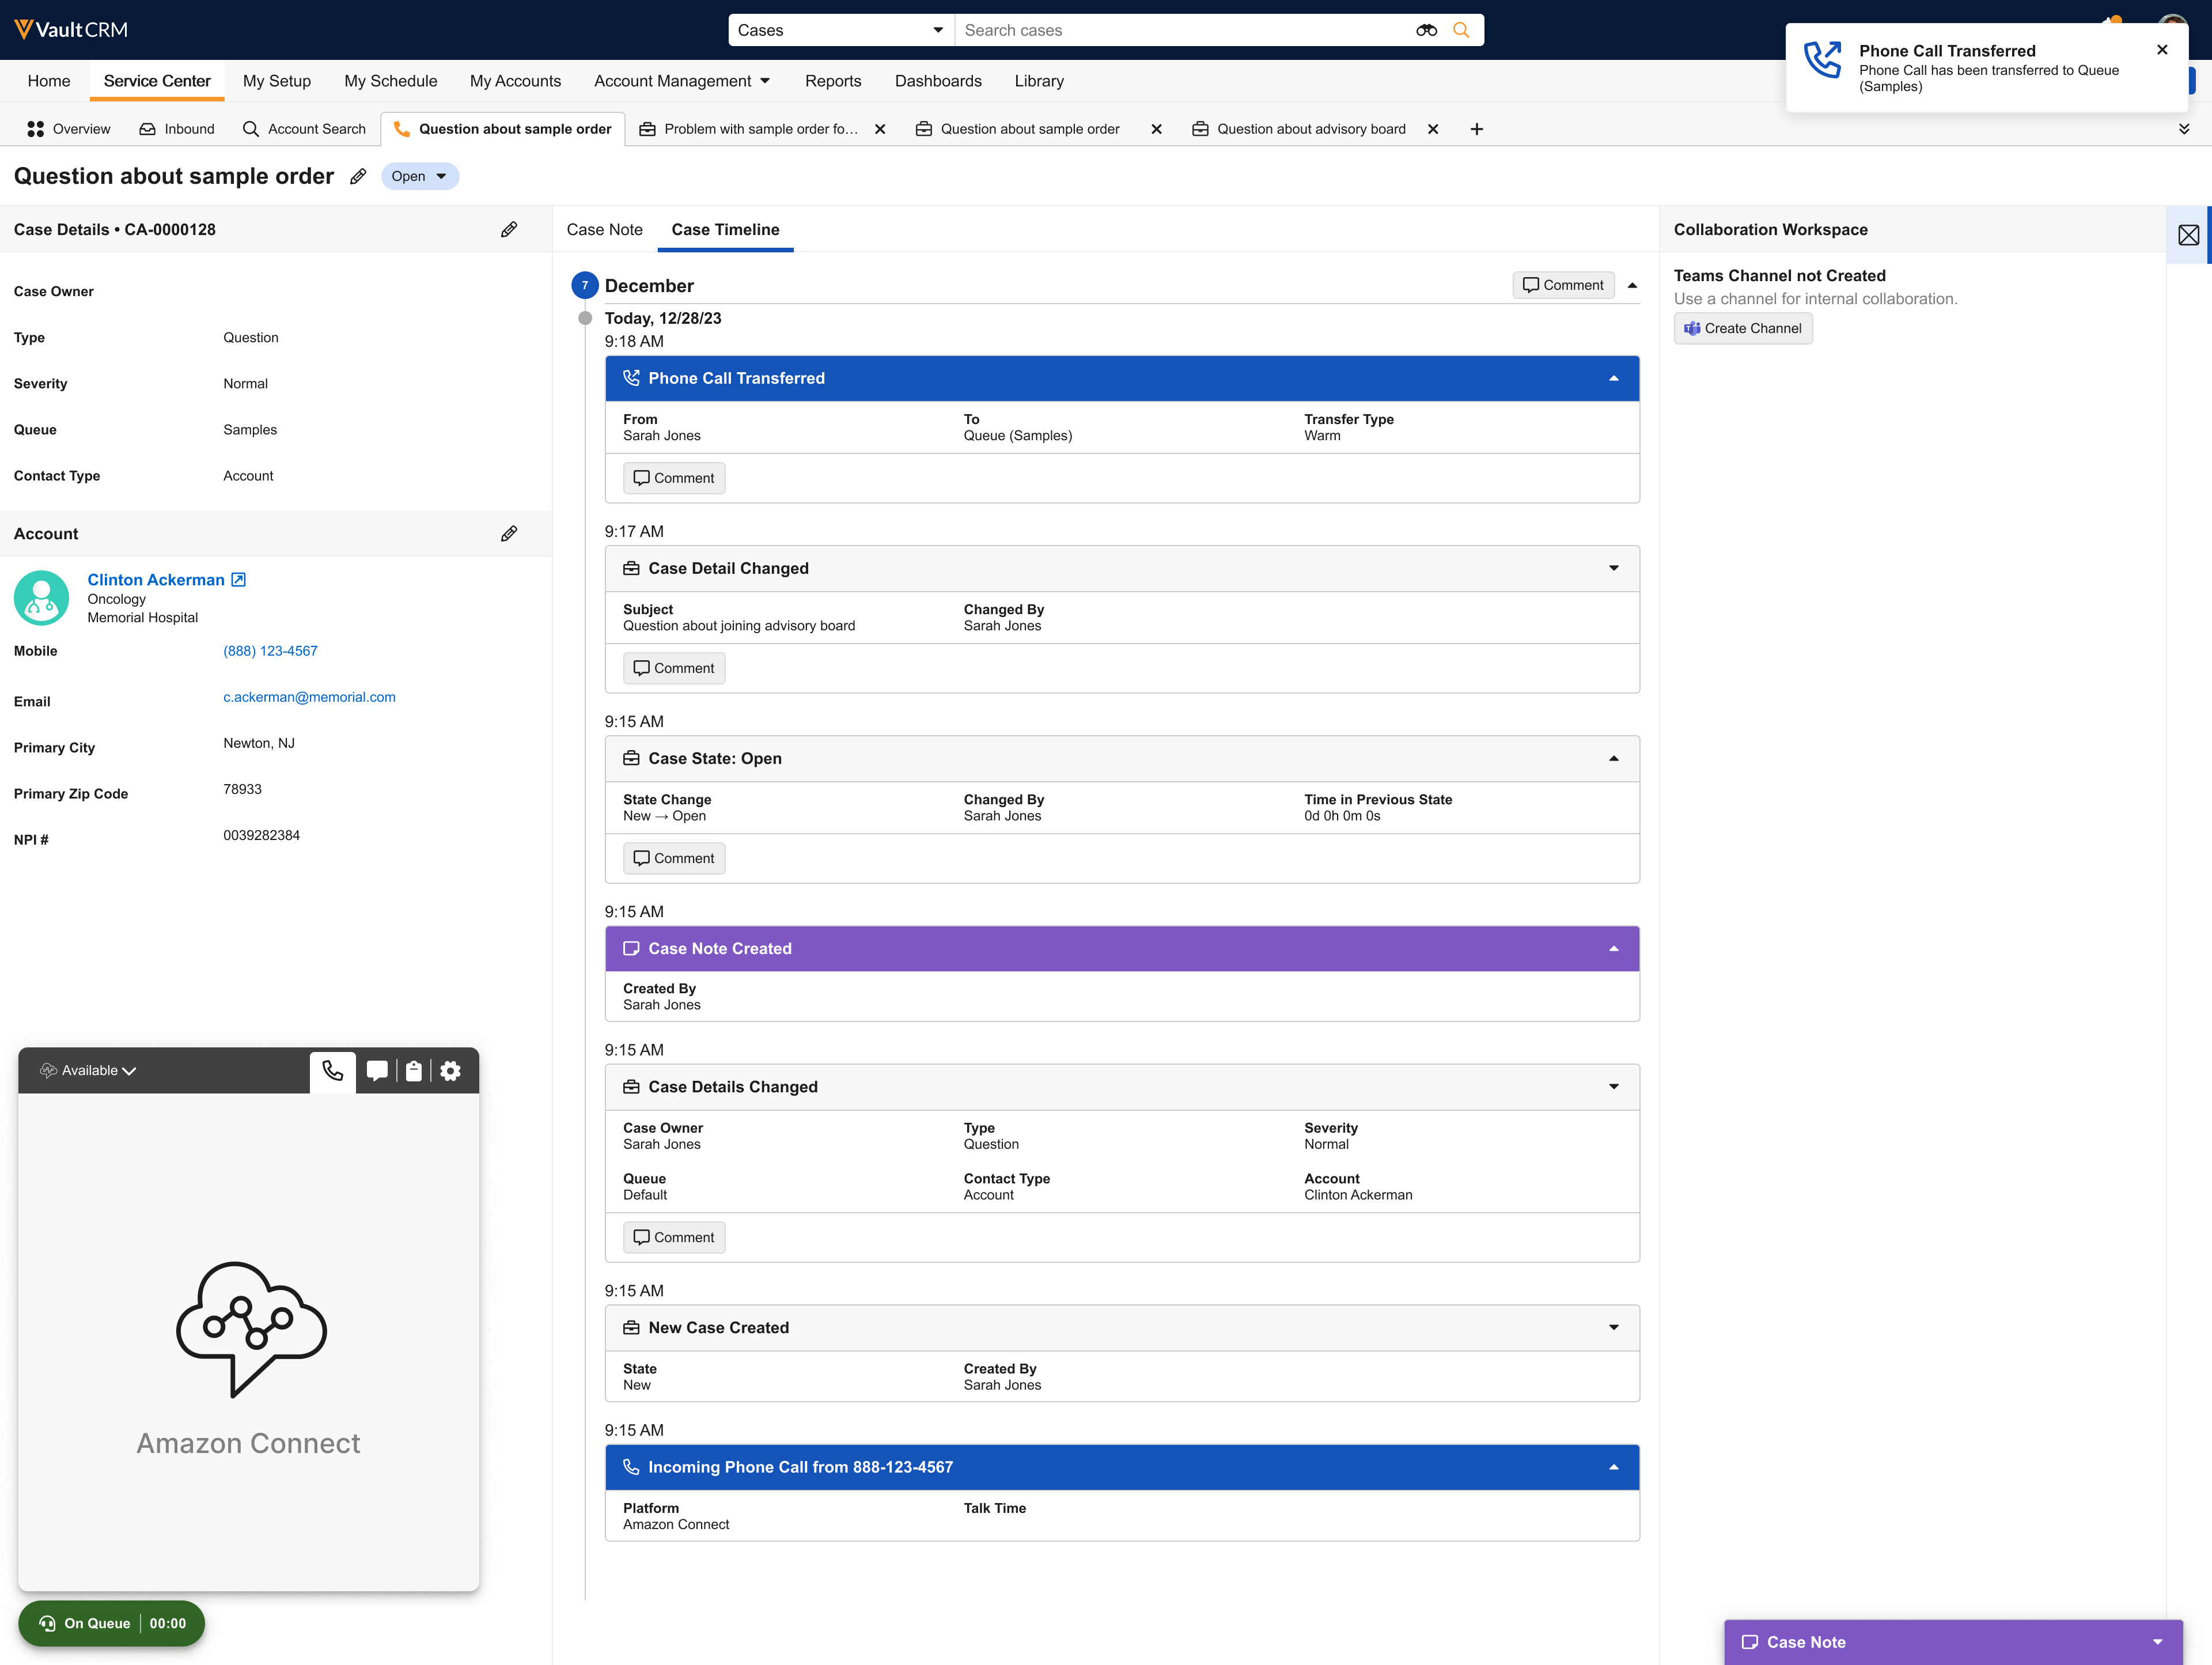Click the c.ackerman@memorial.com email link
2212x1665 pixels.
(x=309, y=697)
